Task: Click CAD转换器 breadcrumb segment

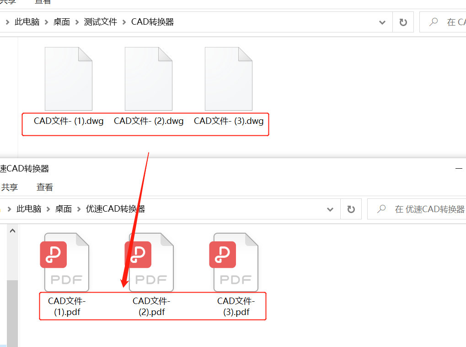Action: click(x=152, y=22)
